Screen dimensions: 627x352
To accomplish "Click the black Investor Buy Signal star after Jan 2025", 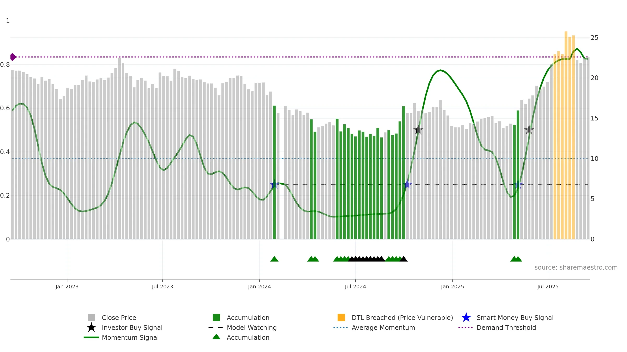I will coord(529,130).
